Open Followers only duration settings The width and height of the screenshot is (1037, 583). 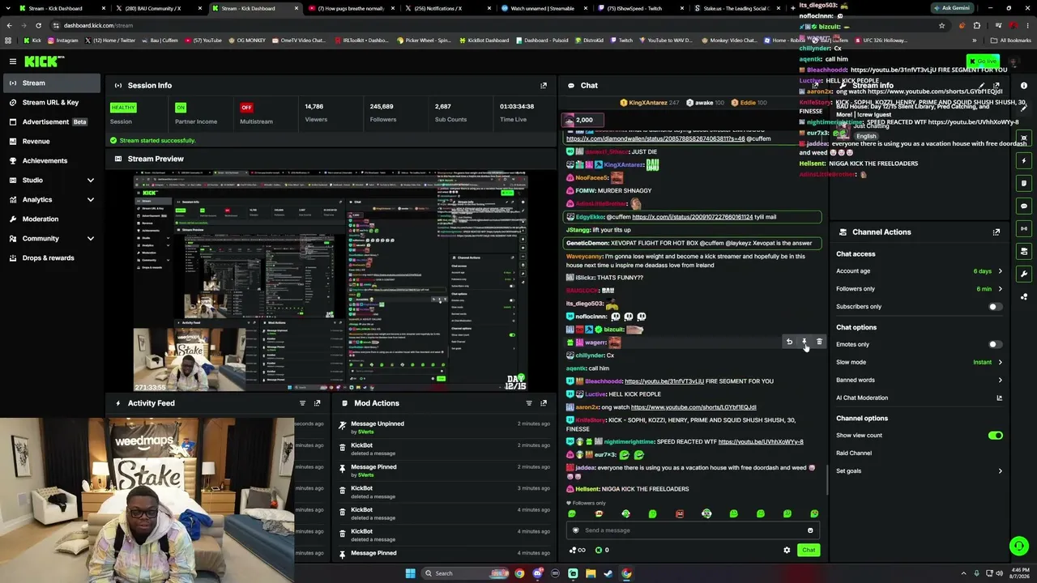click(x=920, y=289)
